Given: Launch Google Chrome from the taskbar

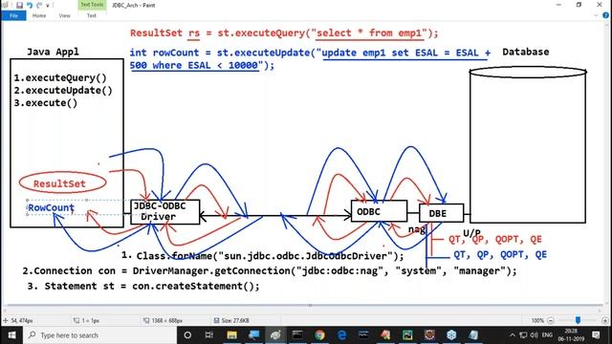Looking at the screenshot, I should click(x=319, y=335).
